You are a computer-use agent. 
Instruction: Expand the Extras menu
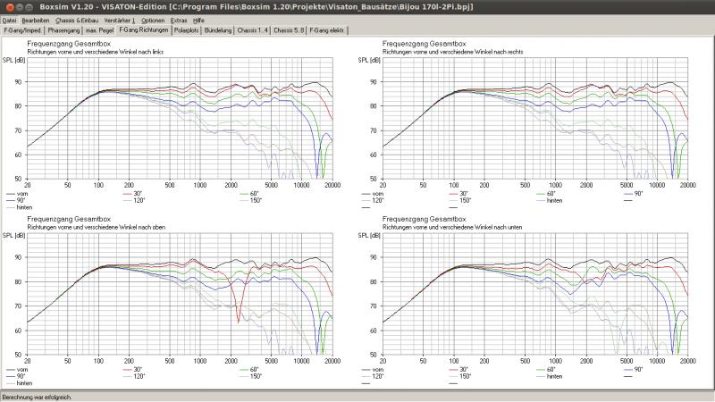click(180, 20)
